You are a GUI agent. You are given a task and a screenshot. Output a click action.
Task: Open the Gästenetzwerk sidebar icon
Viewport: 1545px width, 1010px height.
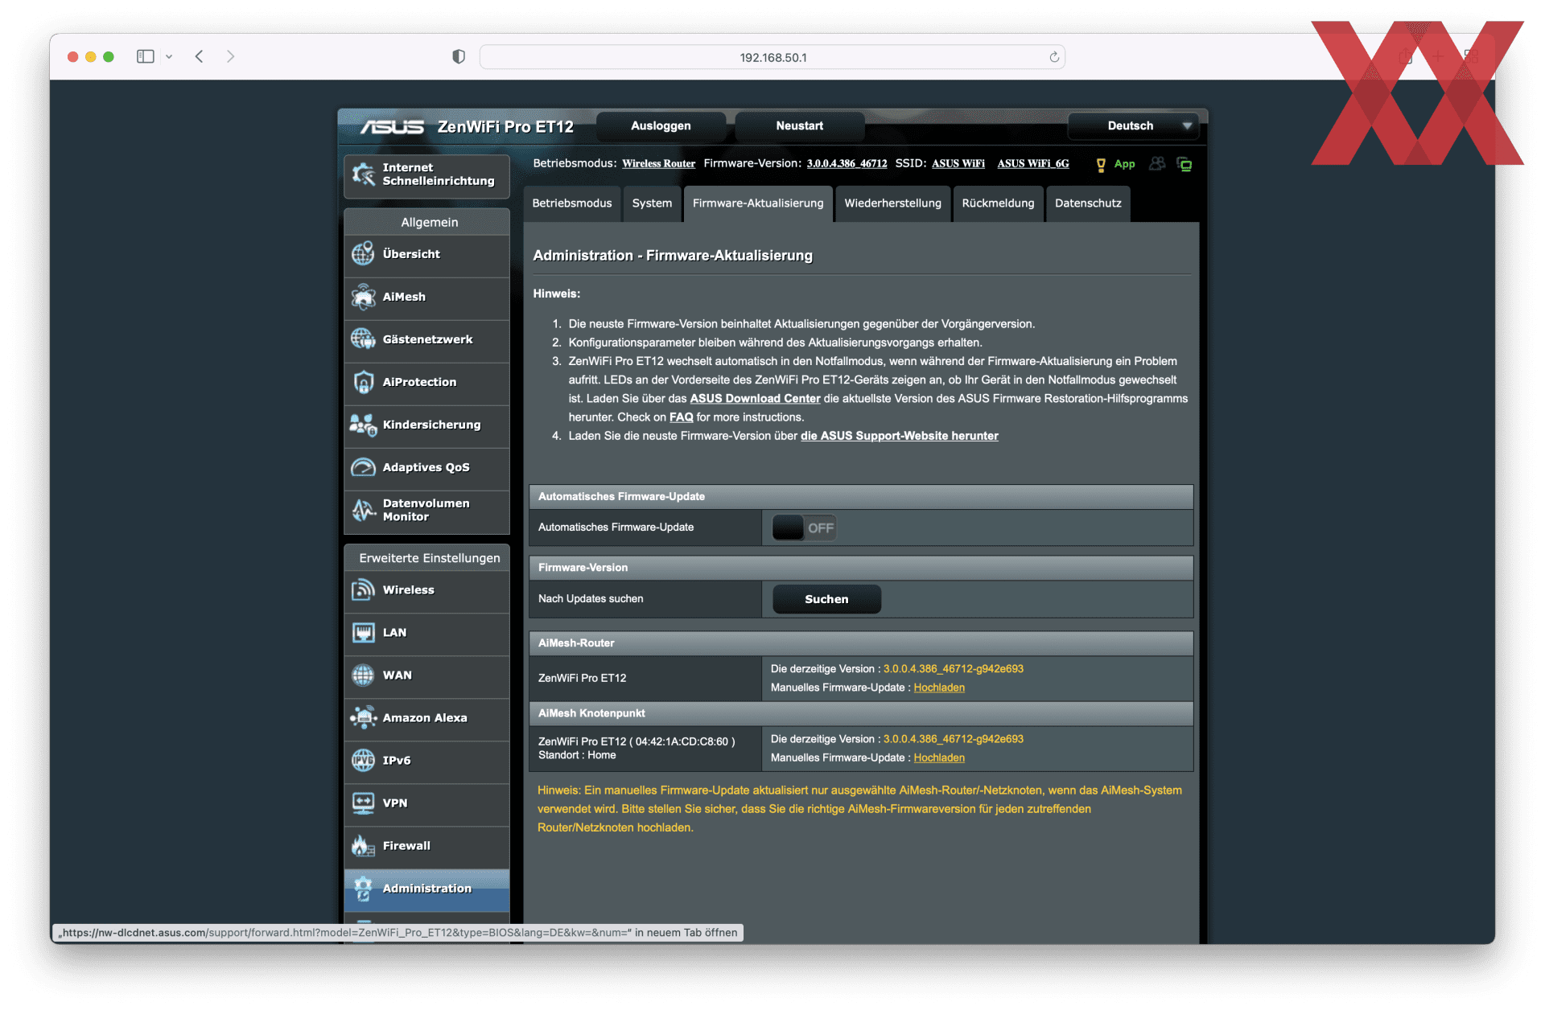click(363, 339)
